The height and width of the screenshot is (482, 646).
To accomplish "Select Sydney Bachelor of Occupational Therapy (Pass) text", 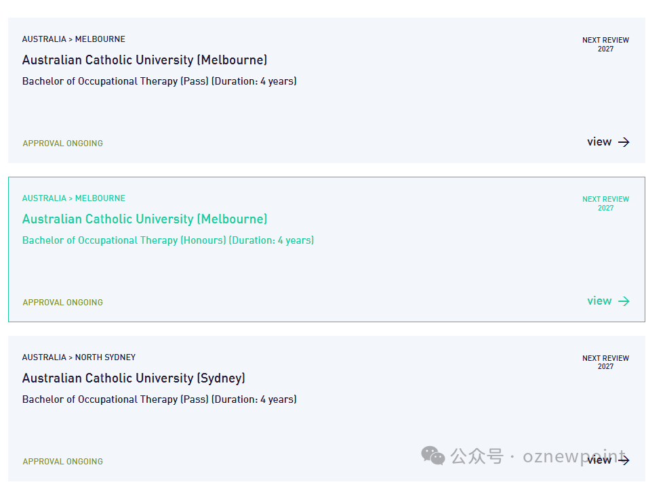I will [159, 399].
